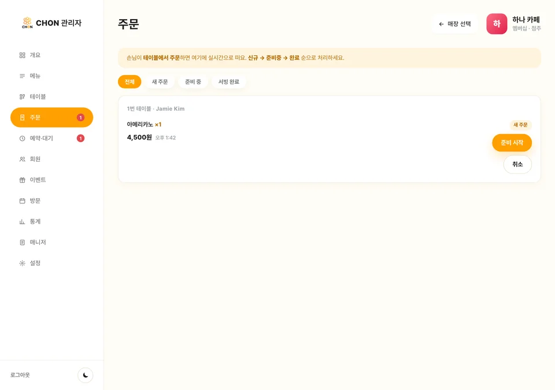Toggle dark mode with the moon button
Viewport: 555px width, 390px height.
click(86, 375)
